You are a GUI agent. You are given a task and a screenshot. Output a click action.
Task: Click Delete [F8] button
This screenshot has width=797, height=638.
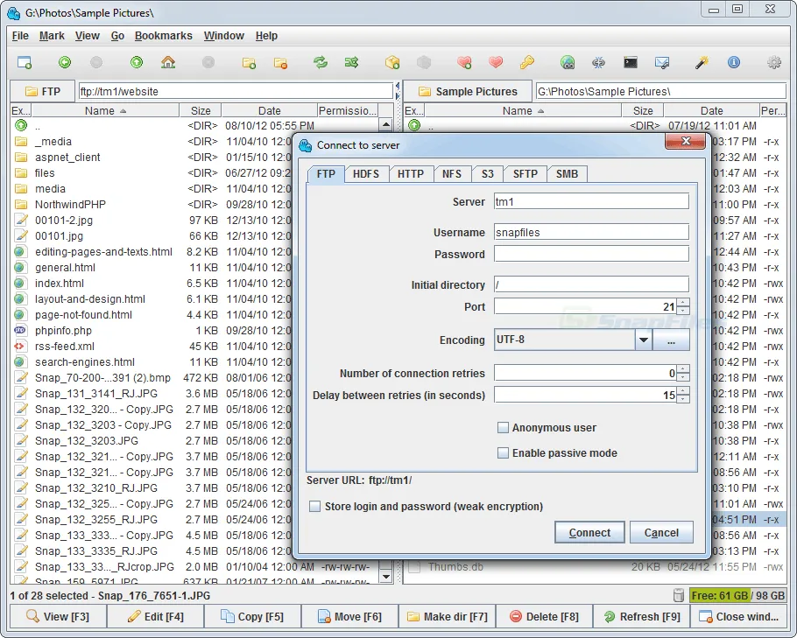(x=545, y=617)
